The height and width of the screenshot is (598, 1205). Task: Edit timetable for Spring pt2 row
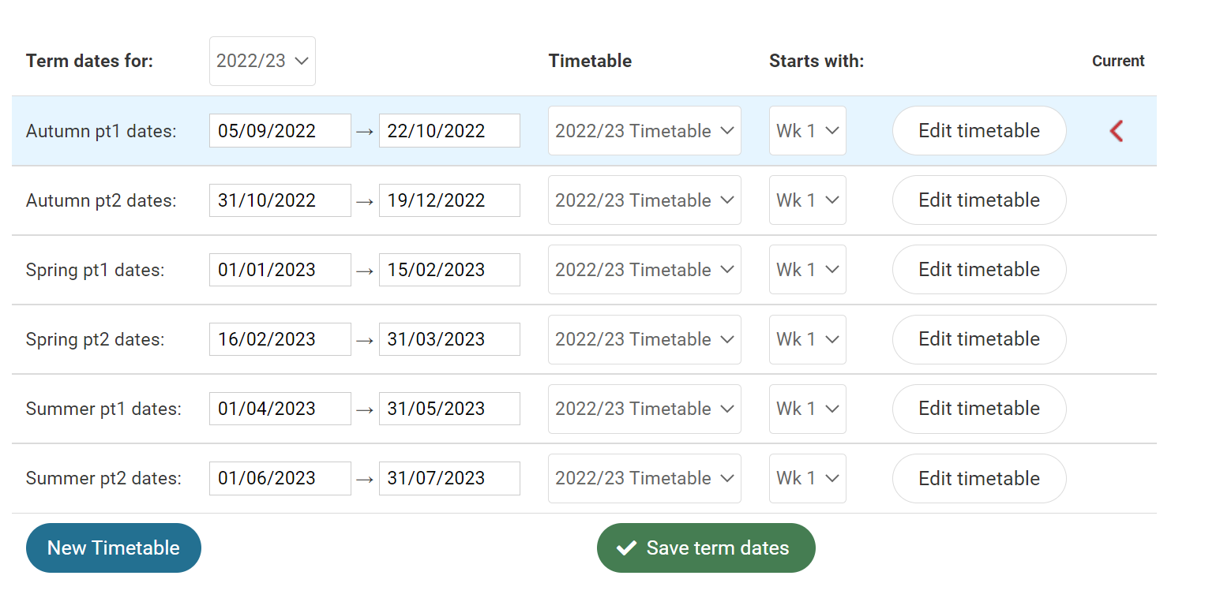tap(978, 339)
